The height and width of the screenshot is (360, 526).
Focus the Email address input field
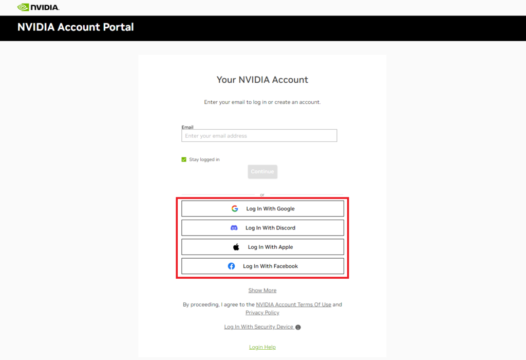pos(259,136)
